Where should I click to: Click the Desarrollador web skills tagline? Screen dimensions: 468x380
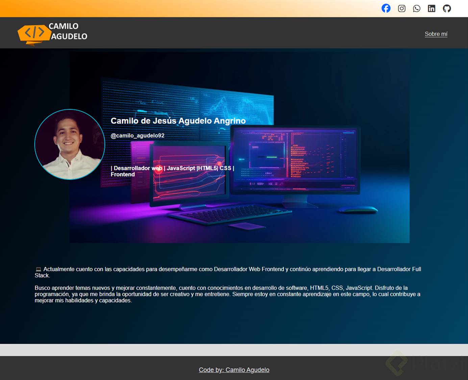172,171
